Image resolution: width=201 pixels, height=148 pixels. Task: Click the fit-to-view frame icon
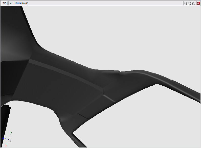click(194, 3)
